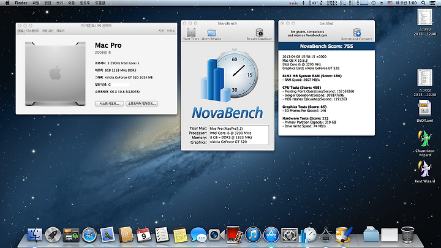This screenshot has width=441, height=248.
Task: Open the 윈도우 (Window) menu
Action: click(85, 3)
